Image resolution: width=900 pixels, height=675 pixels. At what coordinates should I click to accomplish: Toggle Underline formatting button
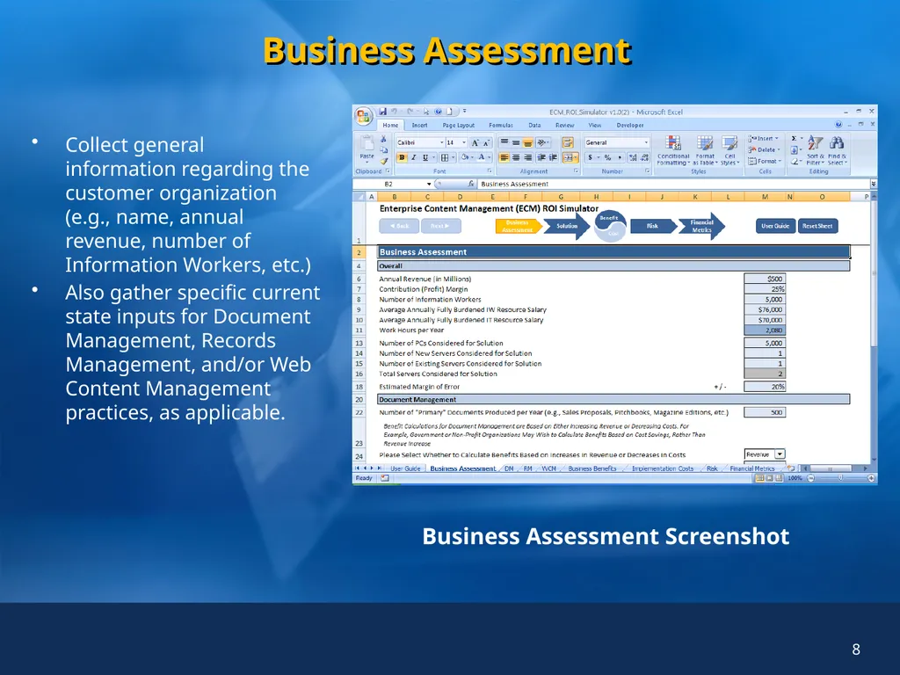click(425, 157)
